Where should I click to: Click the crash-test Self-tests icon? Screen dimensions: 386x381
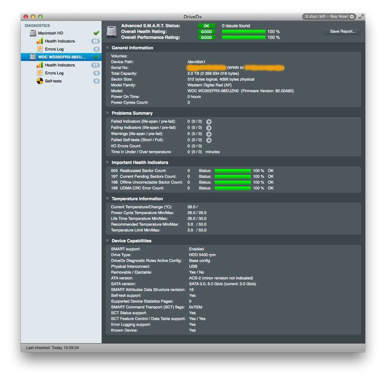pos(40,81)
